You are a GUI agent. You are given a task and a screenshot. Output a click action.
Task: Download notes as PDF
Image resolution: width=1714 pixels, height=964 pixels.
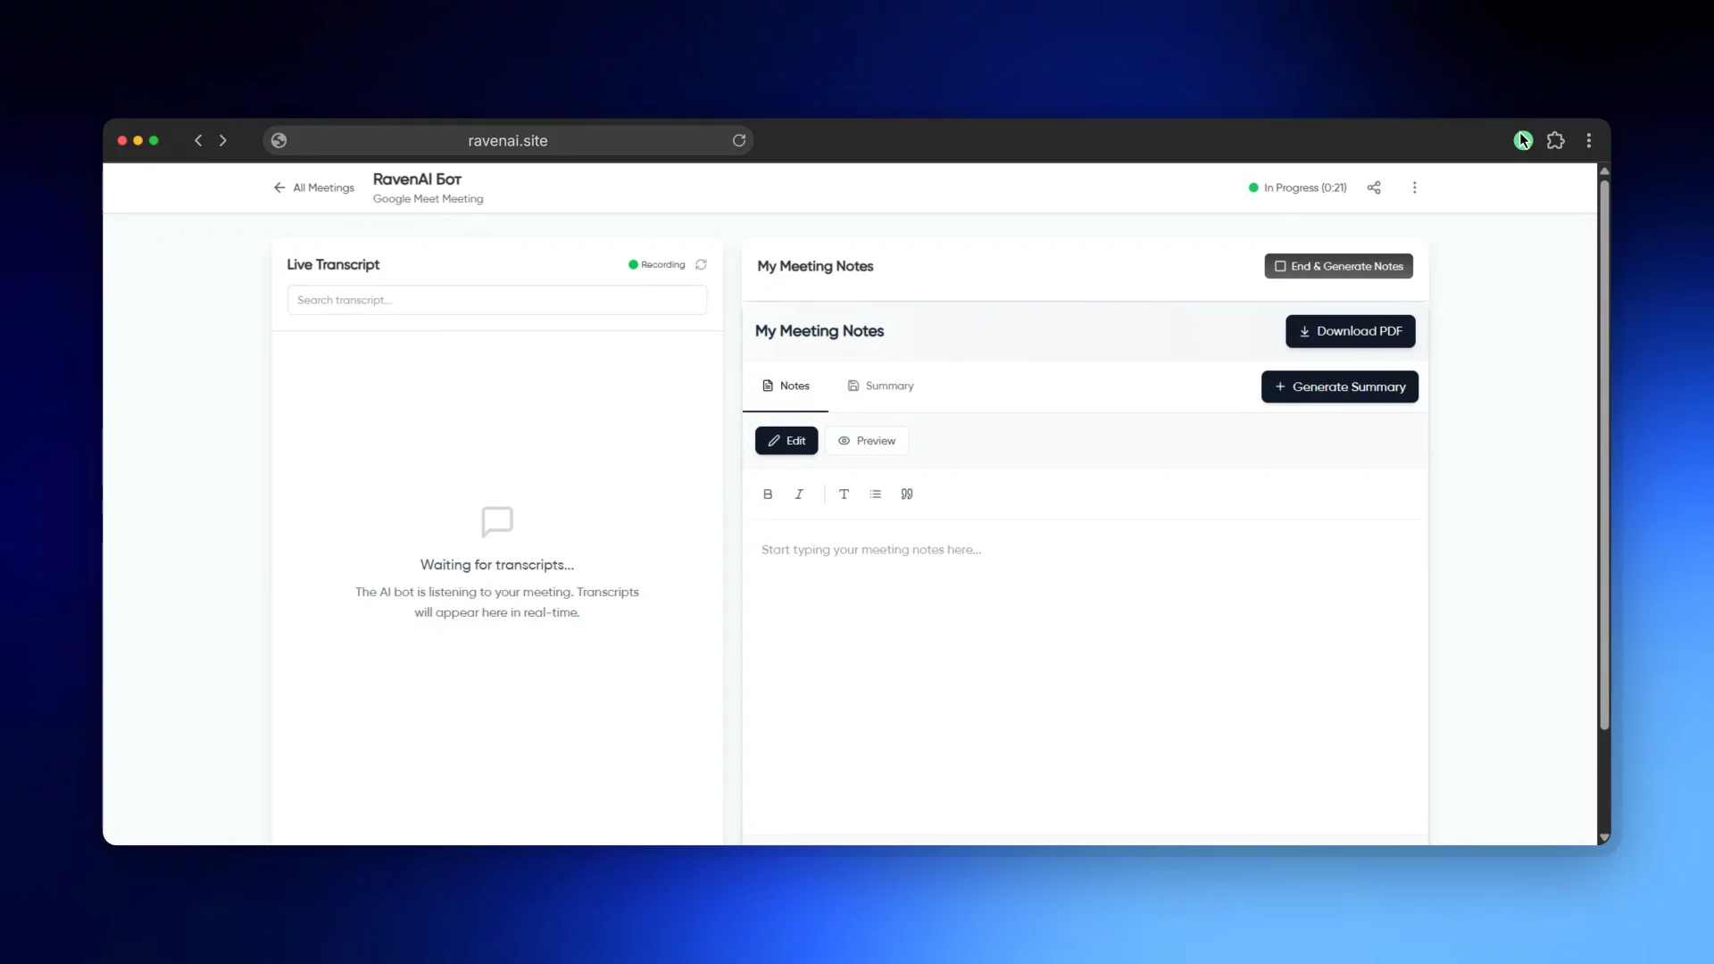coord(1350,331)
